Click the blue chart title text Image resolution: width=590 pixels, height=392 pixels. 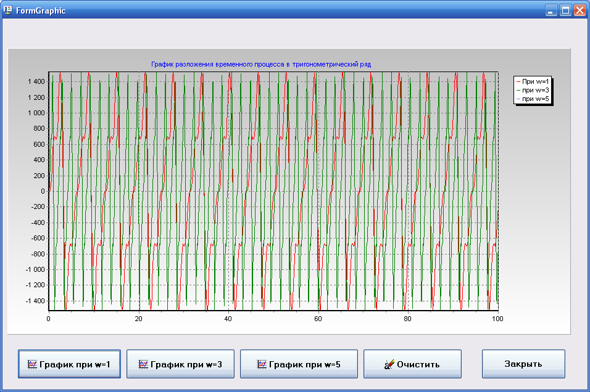pos(260,64)
